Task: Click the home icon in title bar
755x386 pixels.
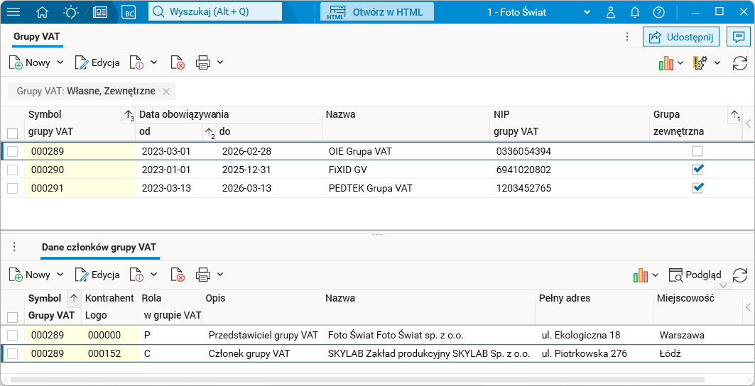Action: tap(43, 12)
